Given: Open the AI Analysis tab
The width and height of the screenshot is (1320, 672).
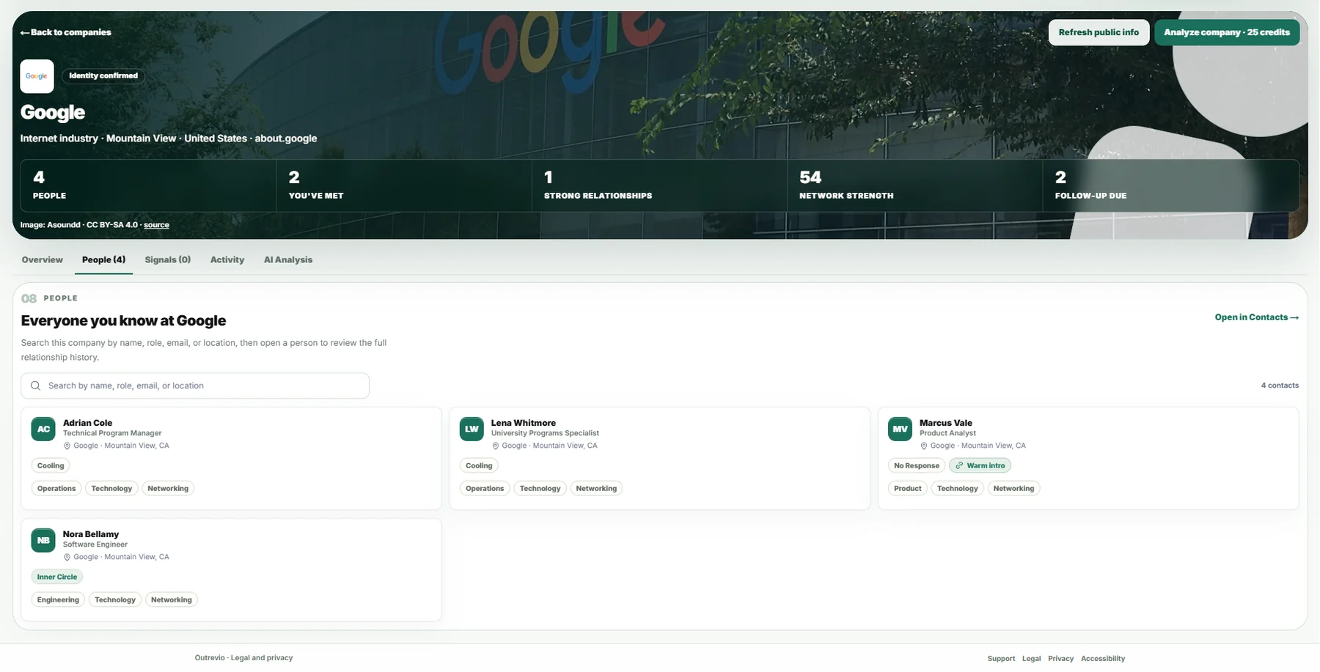Looking at the screenshot, I should [288, 259].
